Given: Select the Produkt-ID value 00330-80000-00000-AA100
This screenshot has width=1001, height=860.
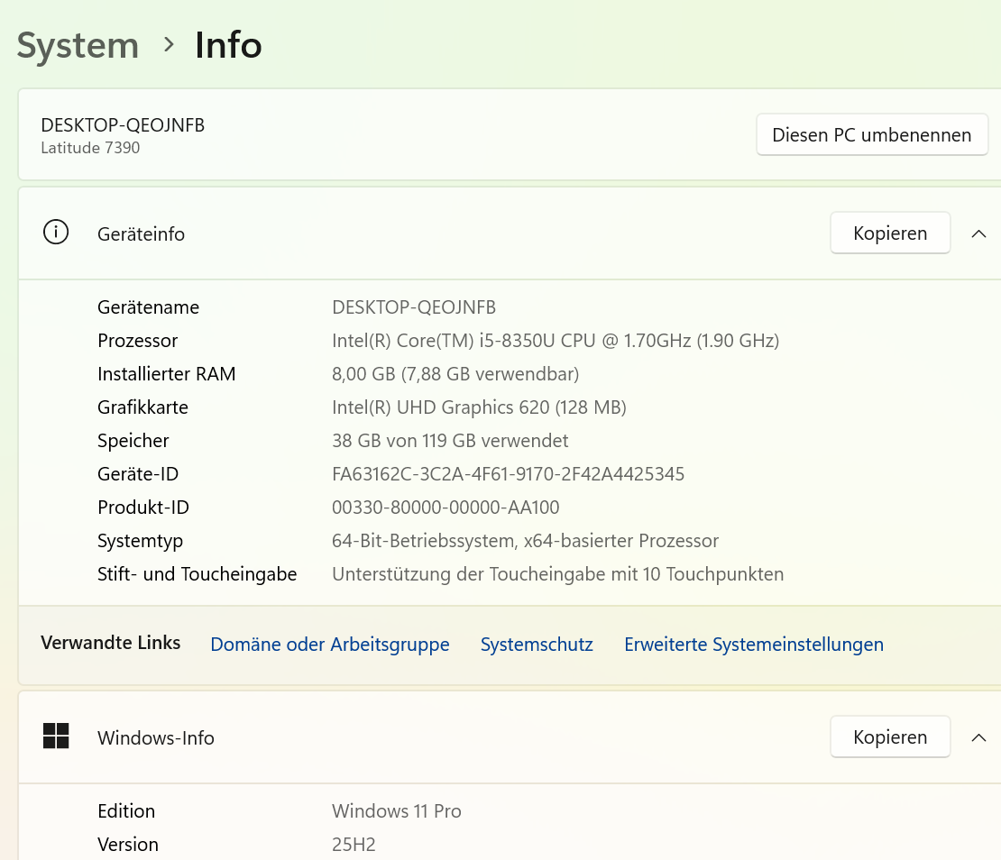Looking at the screenshot, I should coord(445,508).
